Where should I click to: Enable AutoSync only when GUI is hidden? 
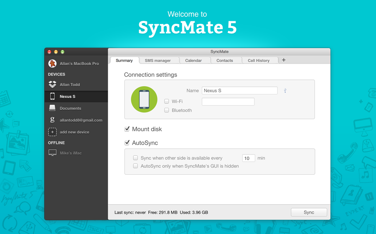click(135, 166)
